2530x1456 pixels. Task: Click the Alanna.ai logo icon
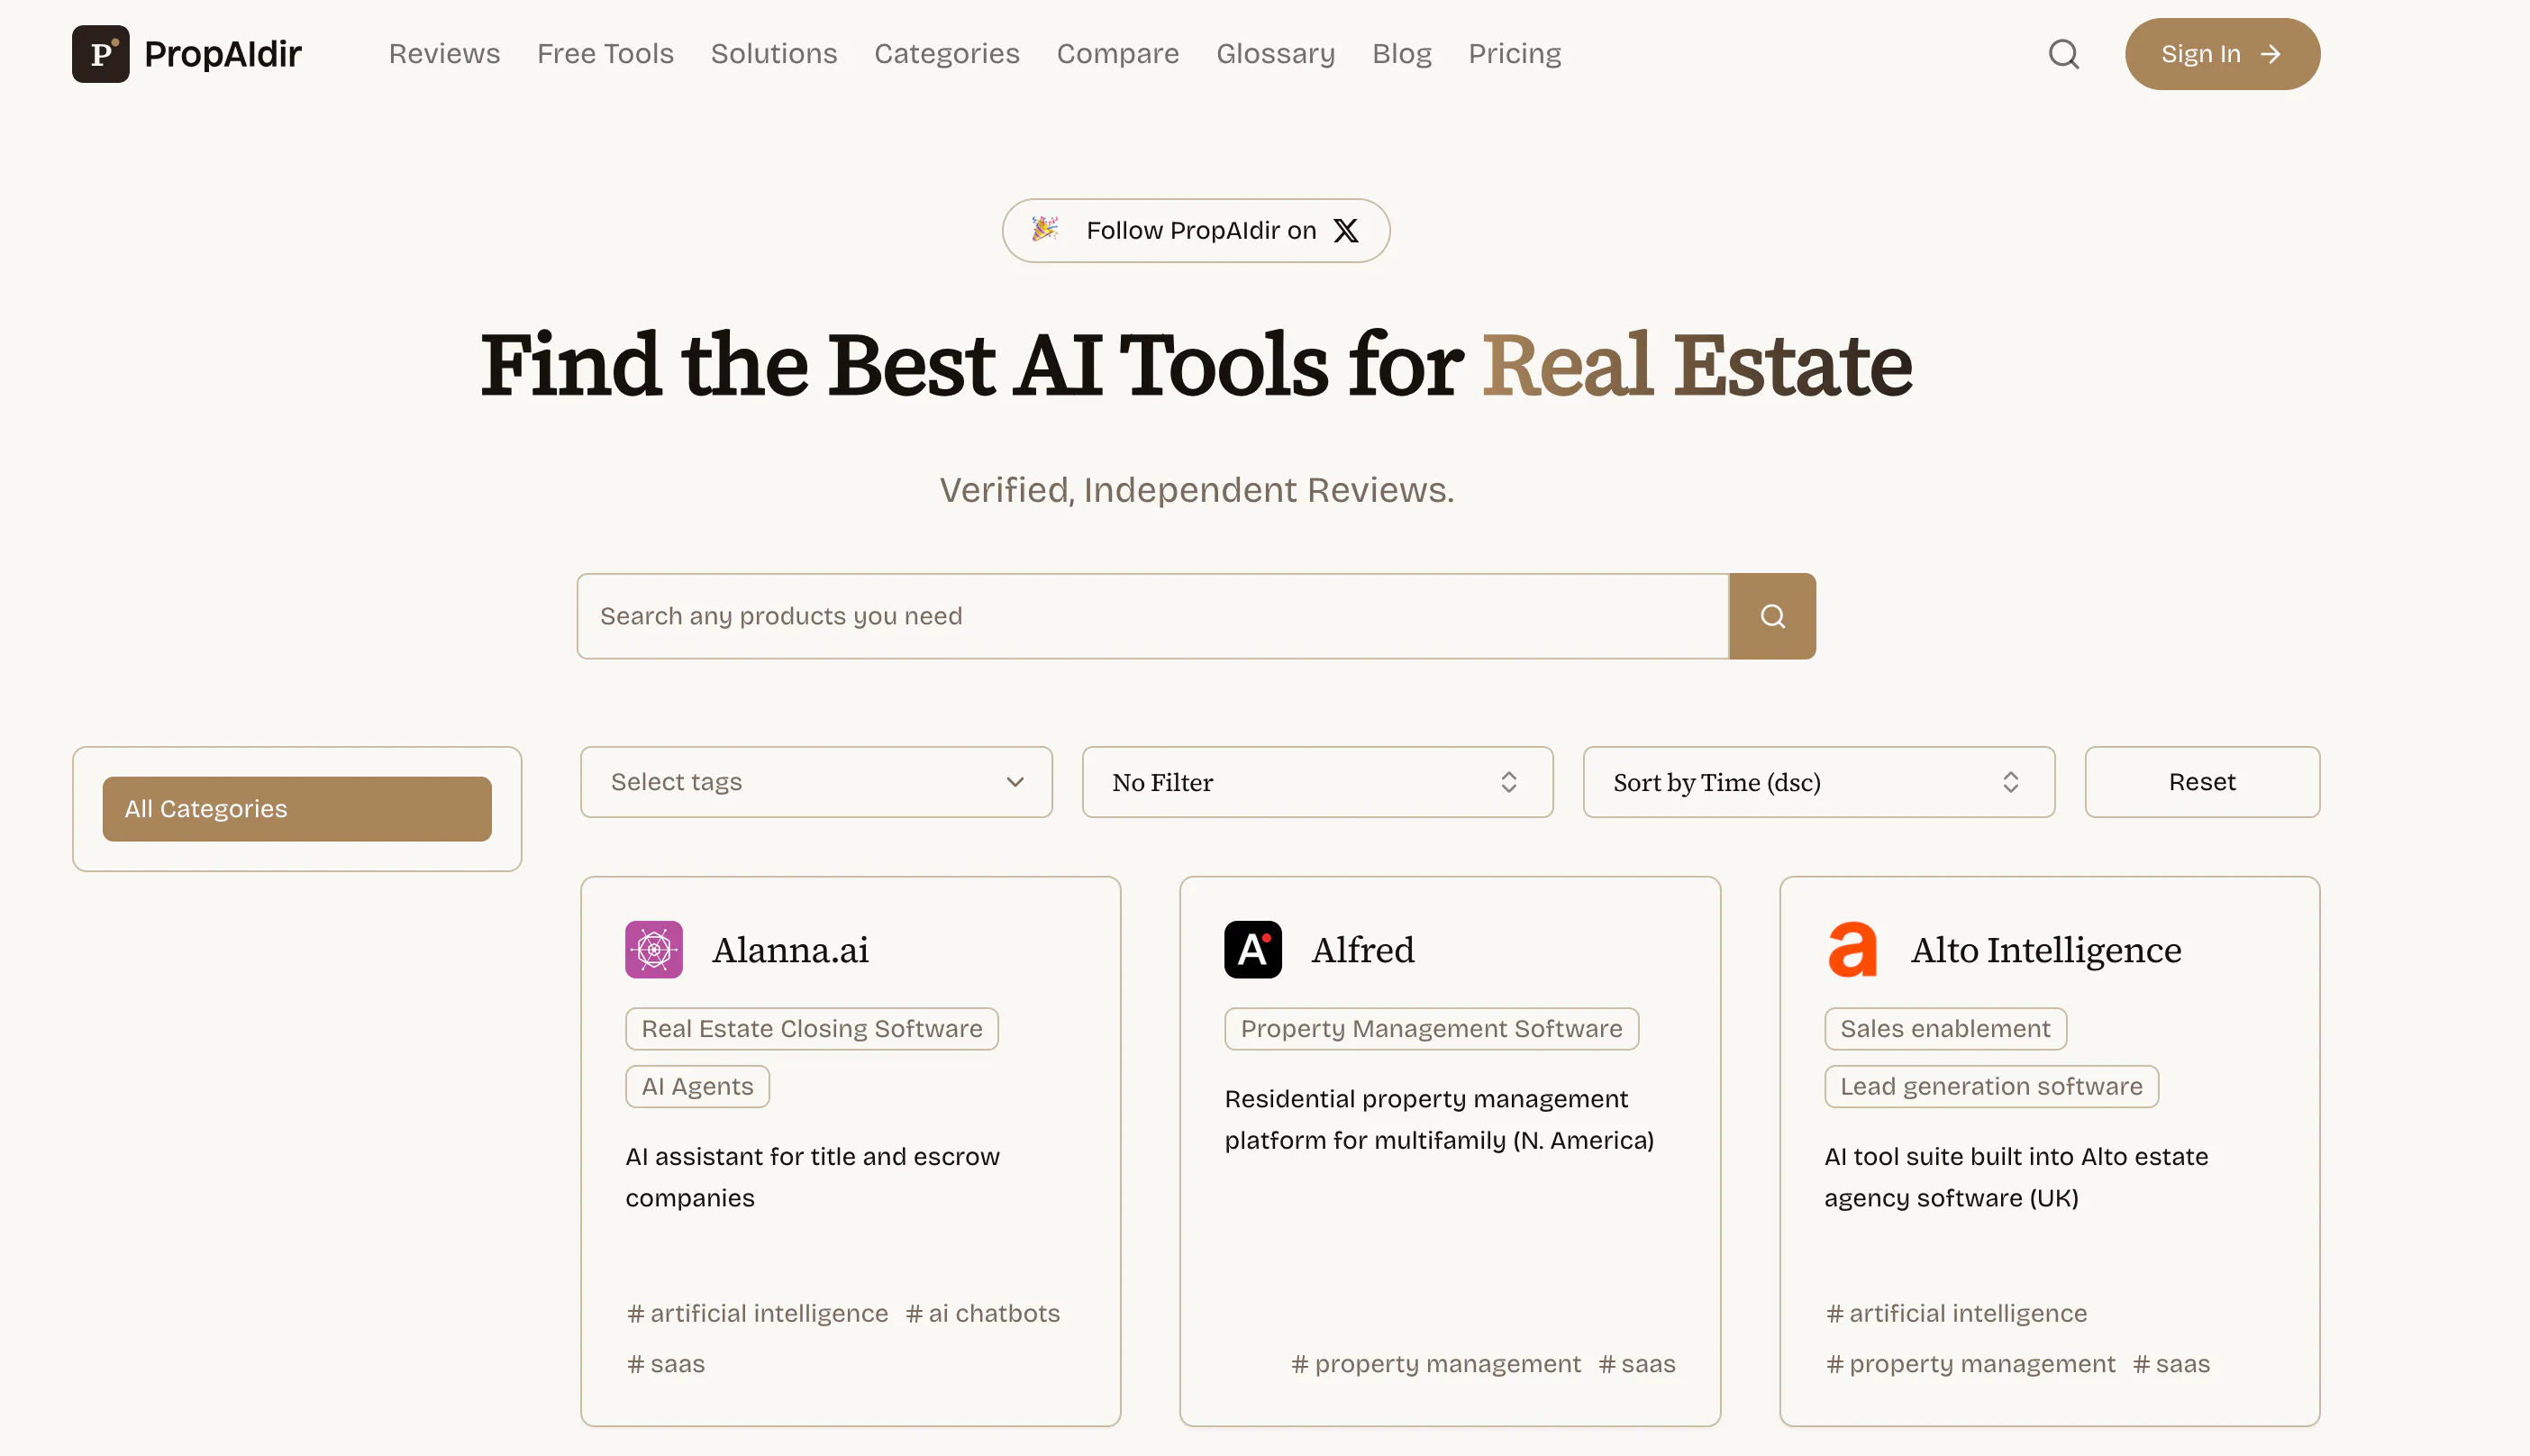click(x=654, y=949)
